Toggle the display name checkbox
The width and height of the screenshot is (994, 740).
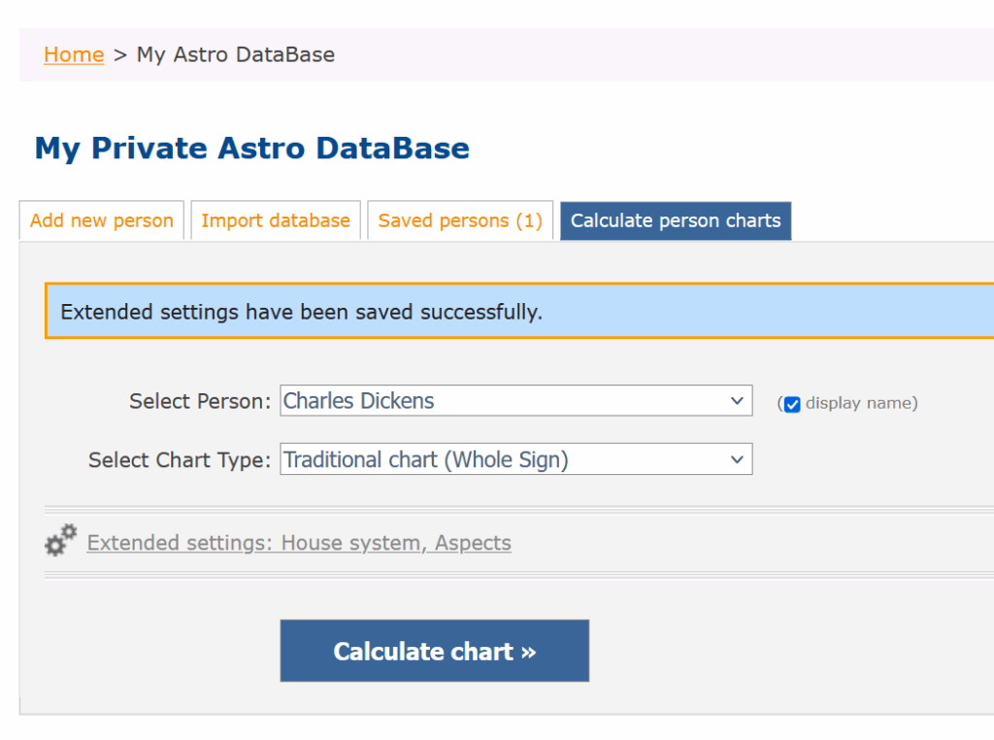(792, 404)
